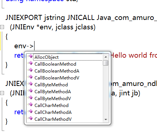Collapse the first function's code block outline
Image resolution: width=157 pixels, height=132 pixels.
tap(2, 27)
